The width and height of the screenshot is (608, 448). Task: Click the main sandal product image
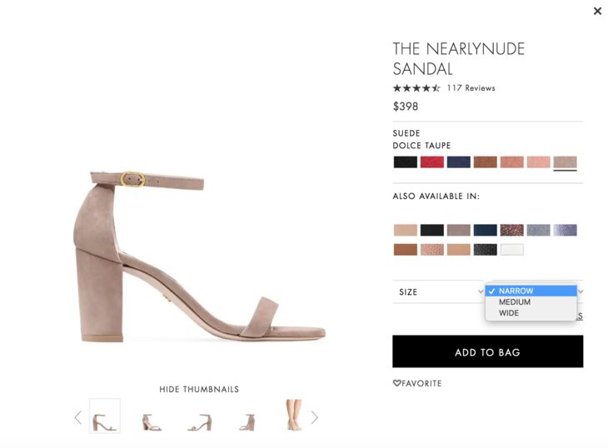tap(200, 258)
